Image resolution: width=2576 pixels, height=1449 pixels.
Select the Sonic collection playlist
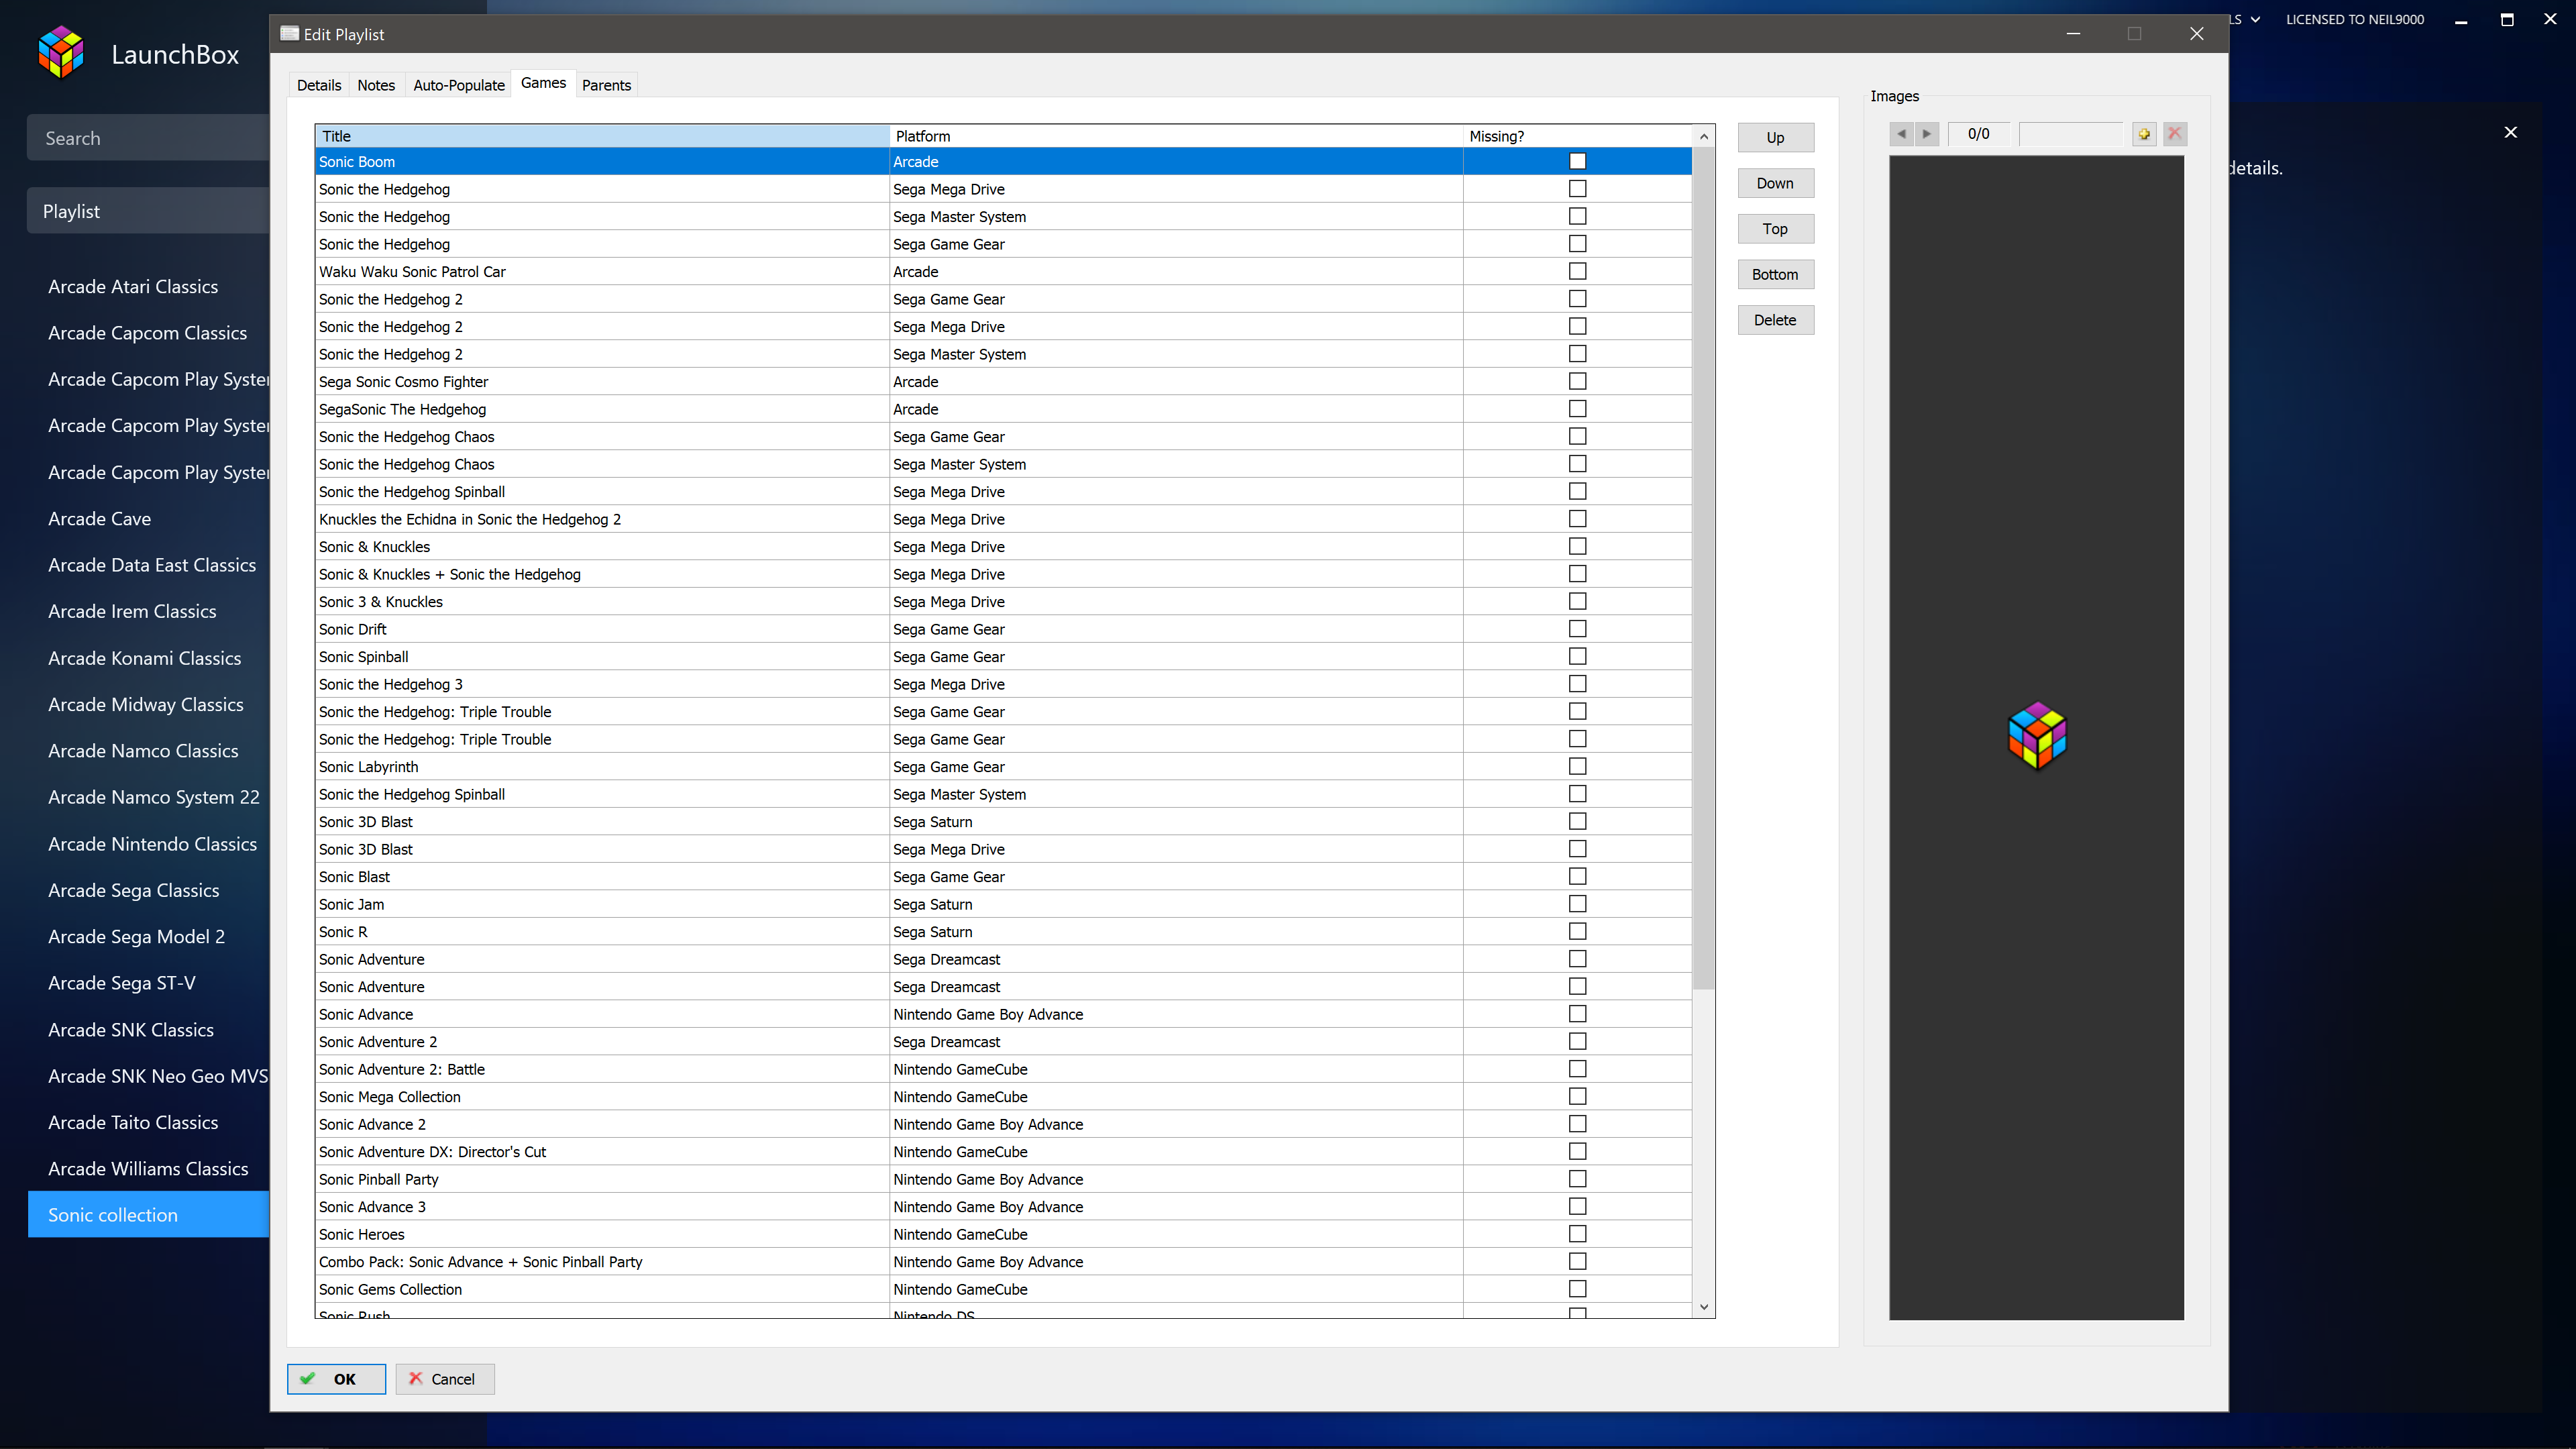tap(149, 1215)
